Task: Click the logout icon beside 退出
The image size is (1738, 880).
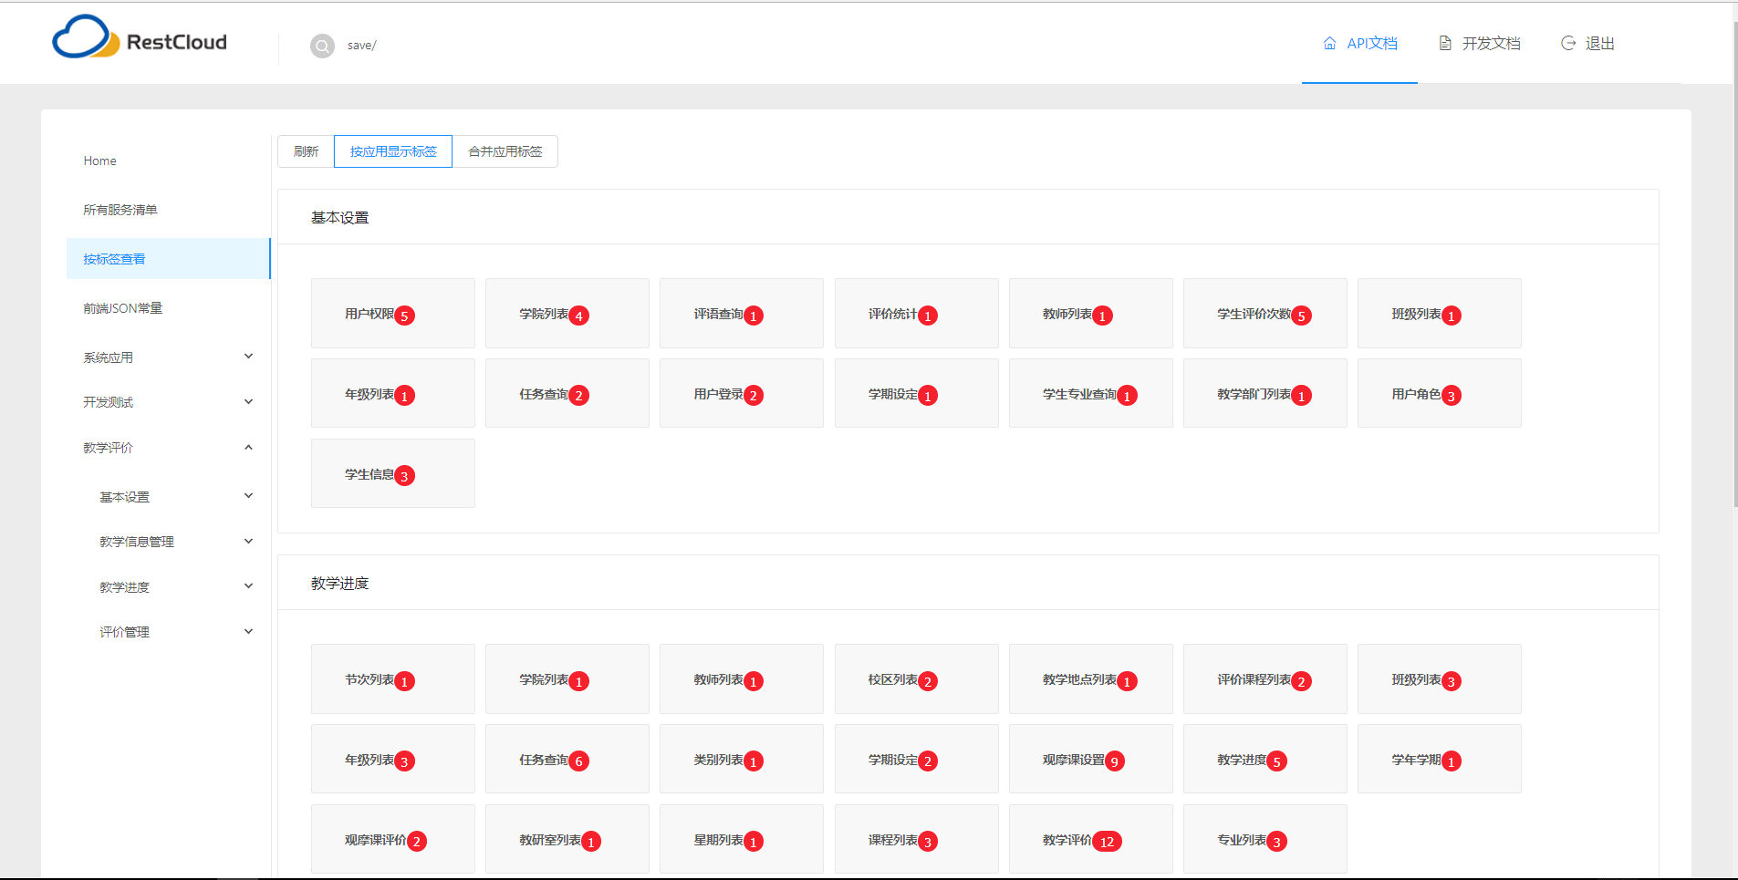Action: pos(1568,43)
